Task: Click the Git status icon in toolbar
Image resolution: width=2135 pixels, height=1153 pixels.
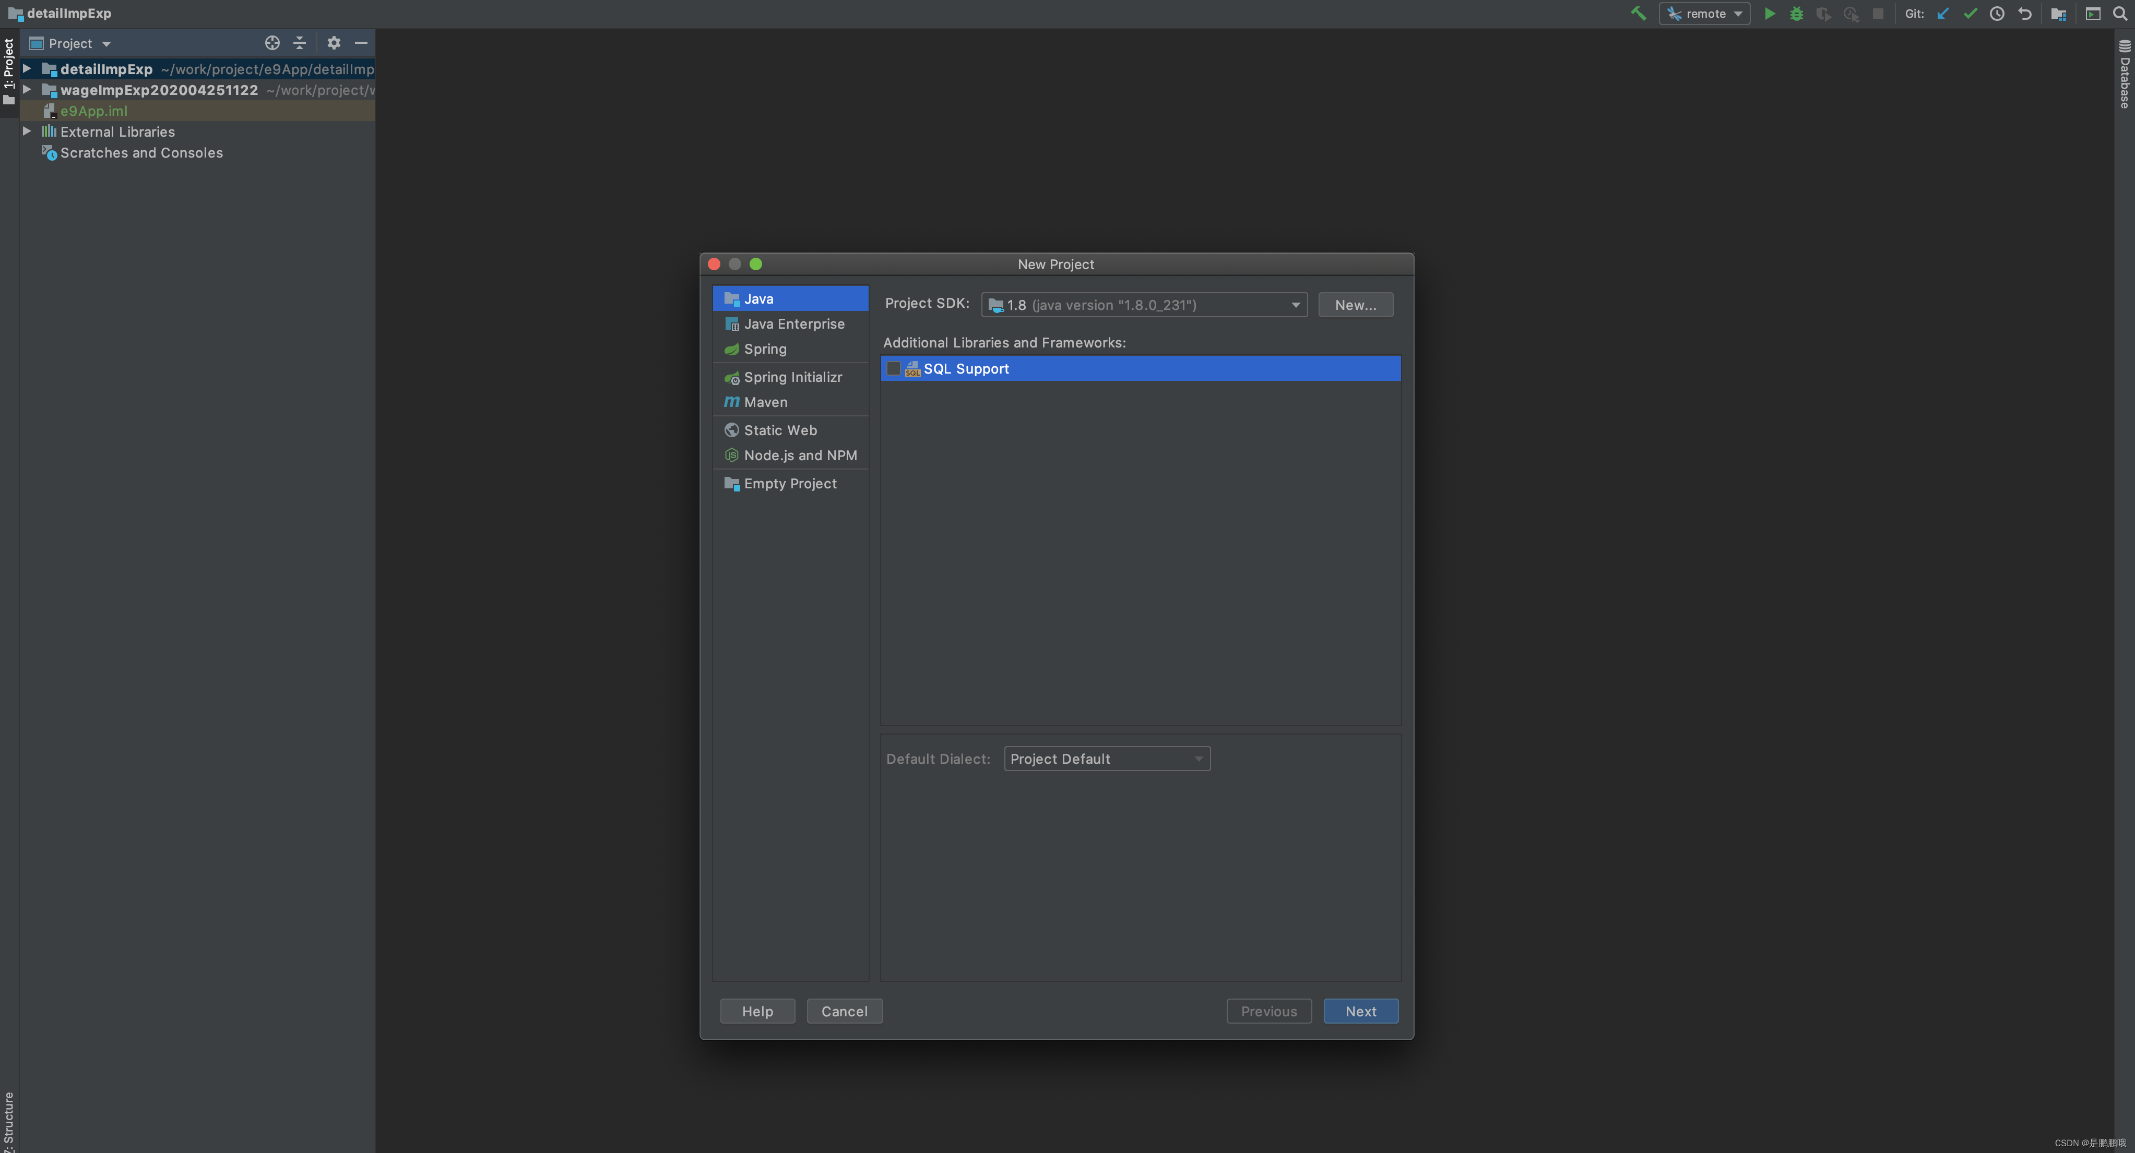Action: [x=1972, y=13]
